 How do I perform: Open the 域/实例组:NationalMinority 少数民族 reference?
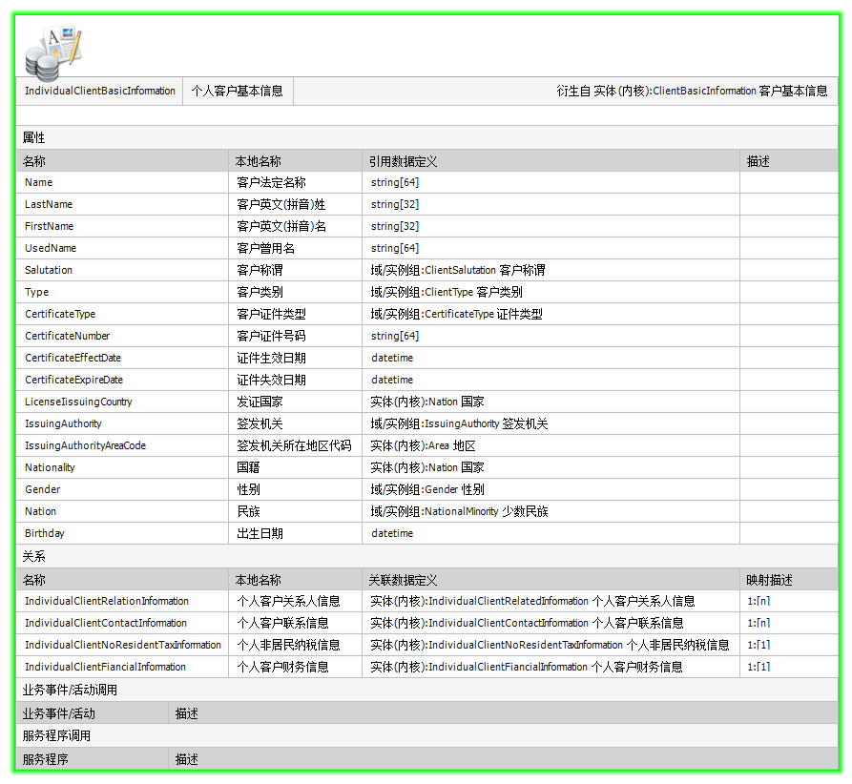click(x=459, y=511)
